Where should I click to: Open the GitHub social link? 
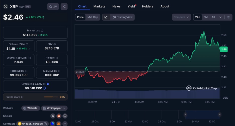(x=65, y=116)
